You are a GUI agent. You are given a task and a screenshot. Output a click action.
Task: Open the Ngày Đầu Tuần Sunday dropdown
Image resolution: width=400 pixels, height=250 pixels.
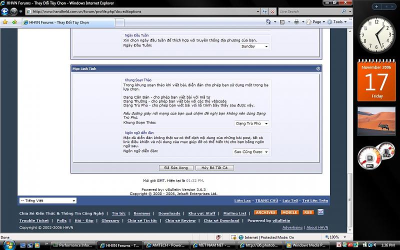tap(254, 46)
